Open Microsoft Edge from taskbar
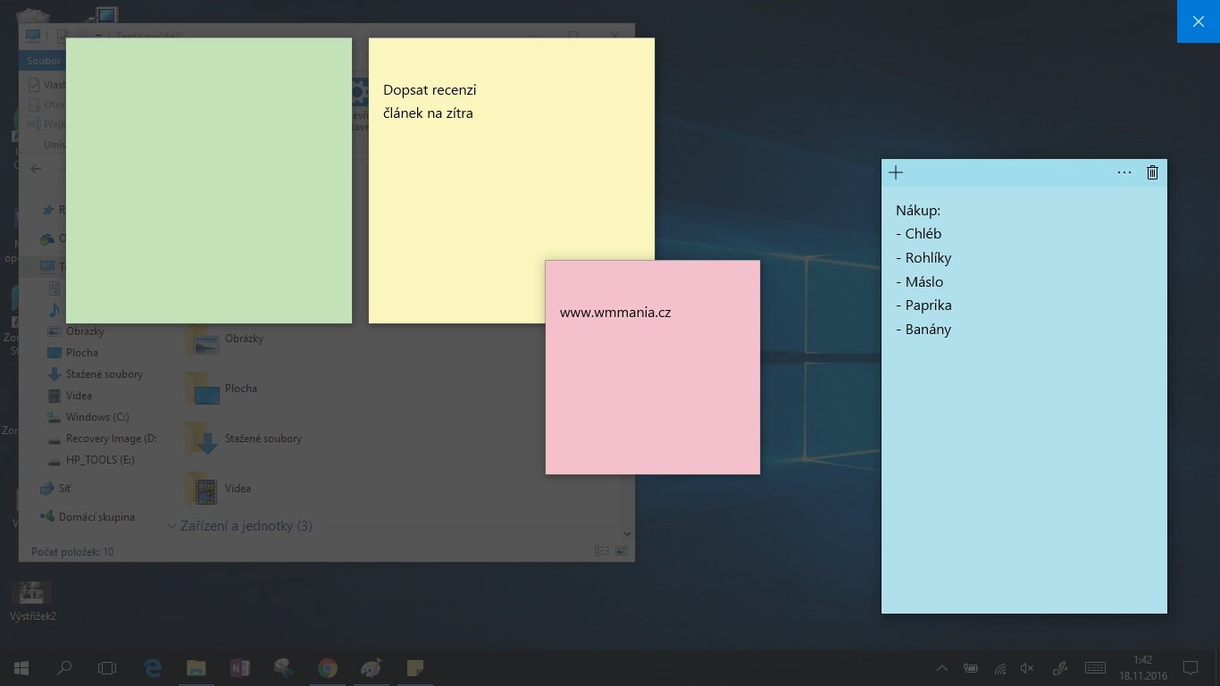Image resolution: width=1220 pixels, height=686 pixels. coord(153,668)
